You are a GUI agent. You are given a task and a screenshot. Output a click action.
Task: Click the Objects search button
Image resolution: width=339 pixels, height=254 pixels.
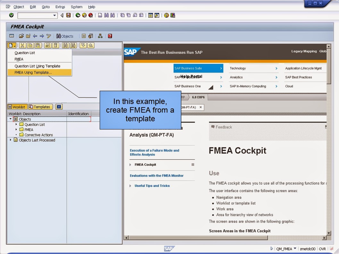point(65,36)
